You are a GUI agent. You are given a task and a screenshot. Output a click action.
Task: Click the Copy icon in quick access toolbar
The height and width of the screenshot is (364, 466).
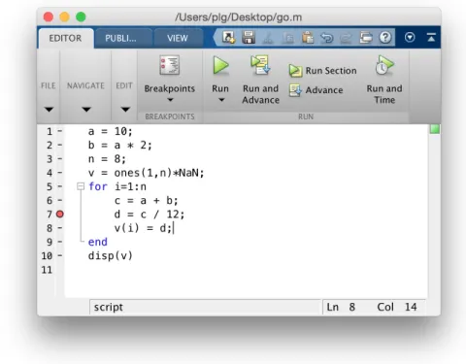coord(287,38)
